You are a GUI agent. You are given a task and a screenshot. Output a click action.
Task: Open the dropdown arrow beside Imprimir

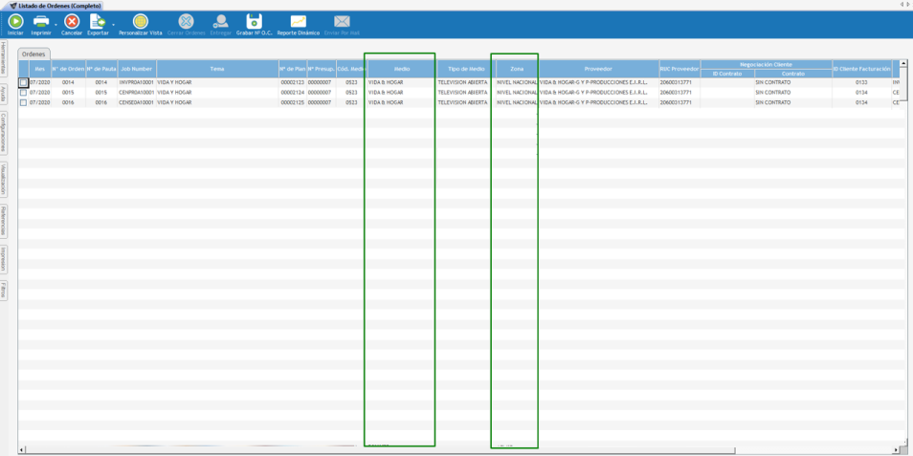[56, 24]
